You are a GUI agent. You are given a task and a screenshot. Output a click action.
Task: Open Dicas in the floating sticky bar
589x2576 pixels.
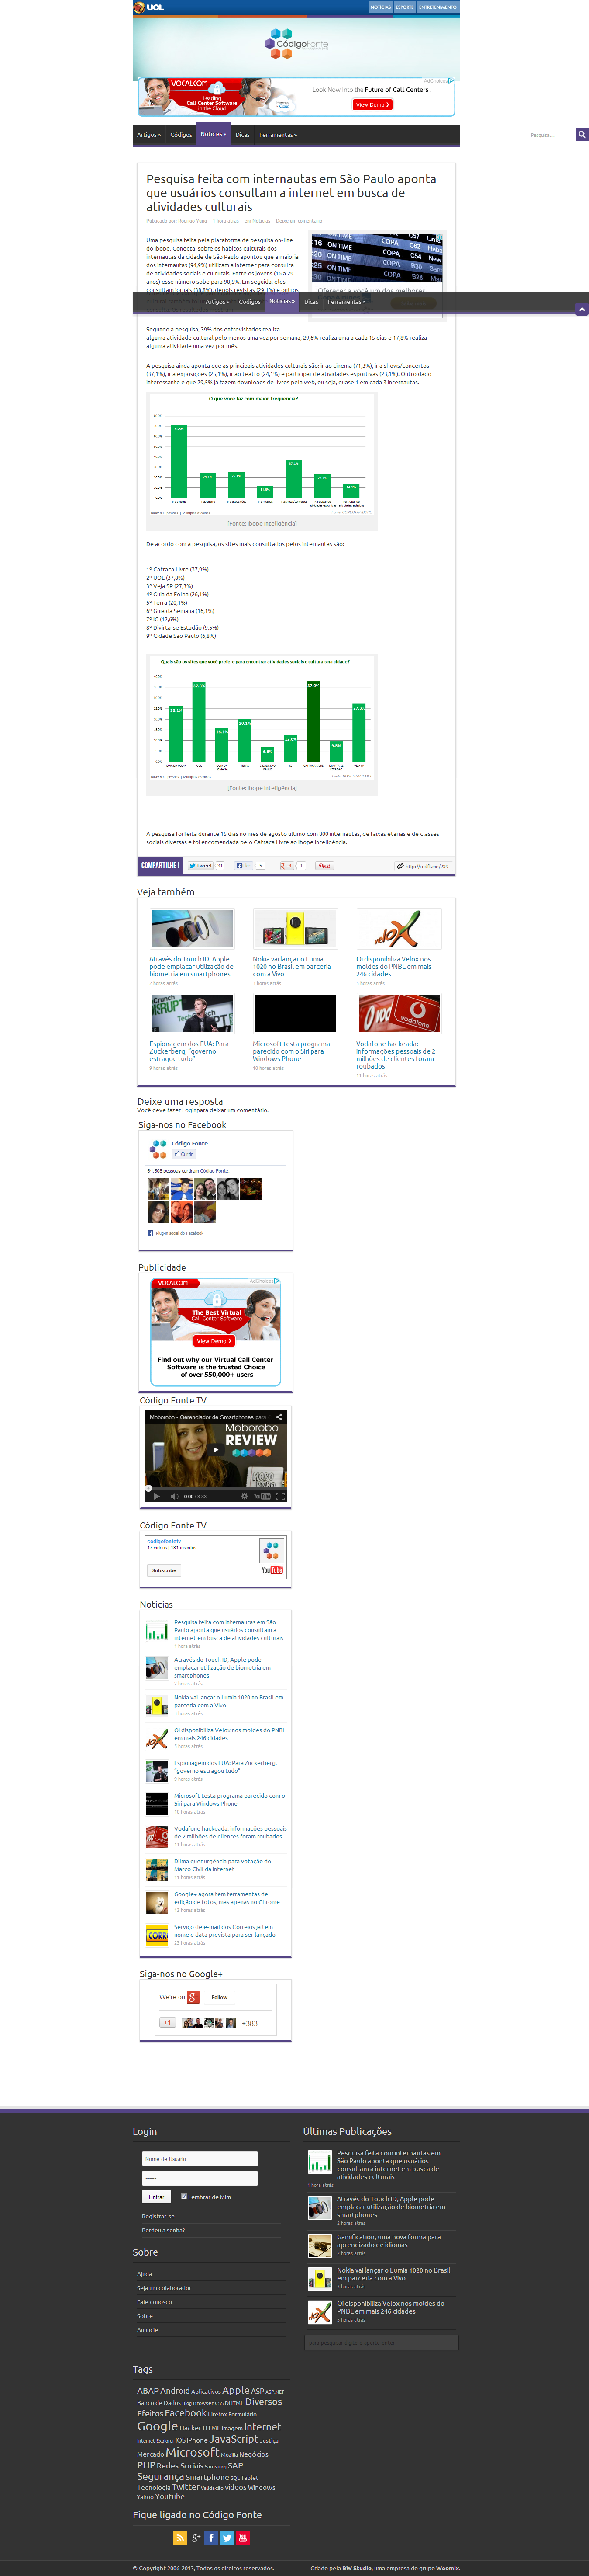click(311, 302)
